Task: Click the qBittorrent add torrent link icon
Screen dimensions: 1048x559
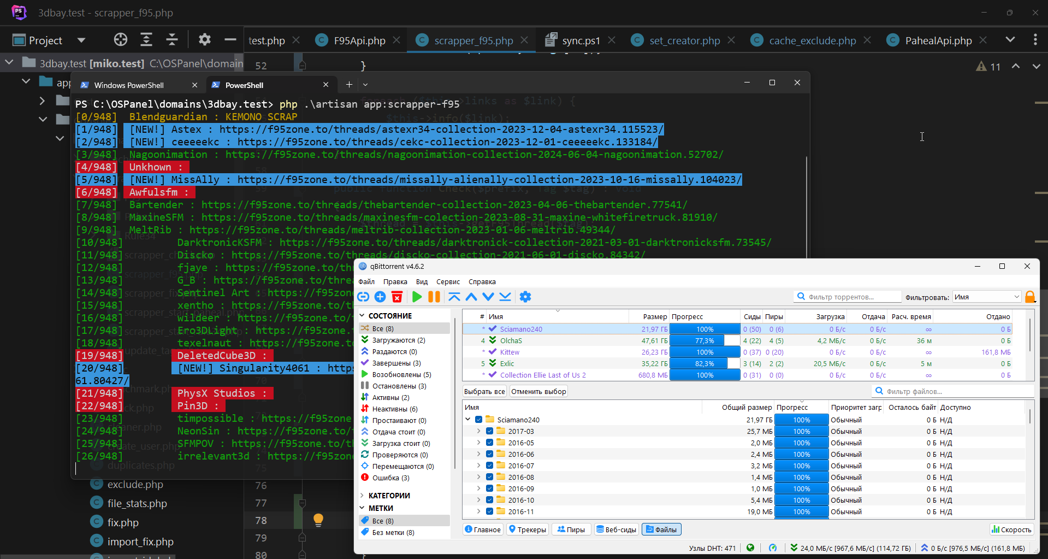Action: 363,297
